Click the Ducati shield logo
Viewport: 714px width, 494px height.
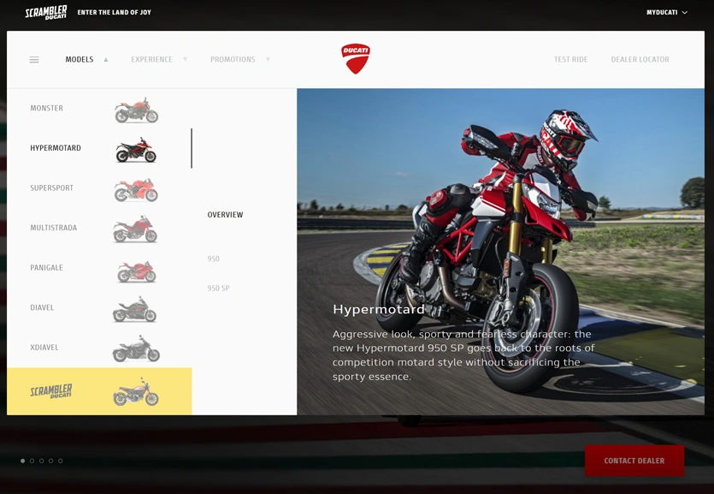[x=356, y=59]
